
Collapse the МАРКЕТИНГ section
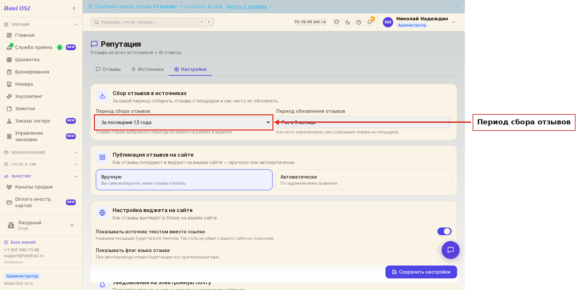point(41,176)
